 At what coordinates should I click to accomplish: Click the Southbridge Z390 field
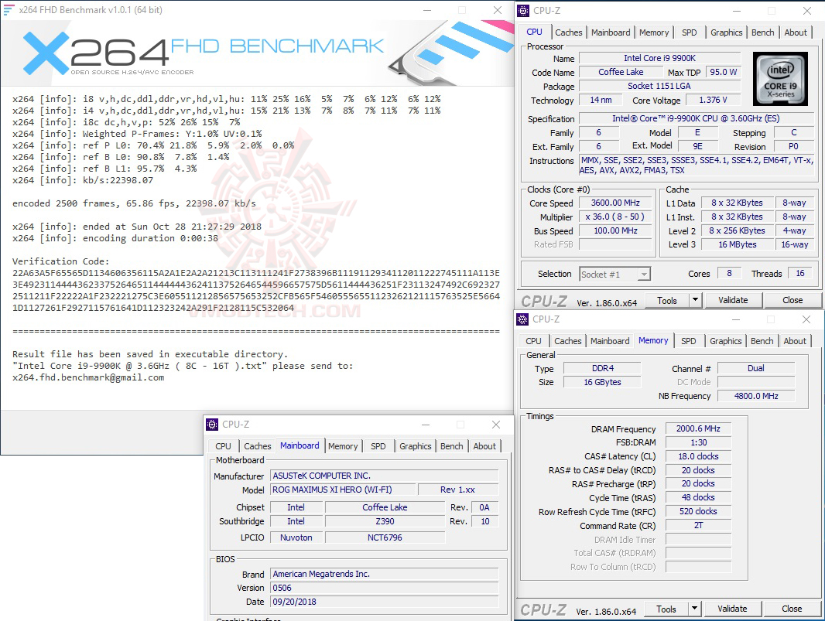[385, 521]
